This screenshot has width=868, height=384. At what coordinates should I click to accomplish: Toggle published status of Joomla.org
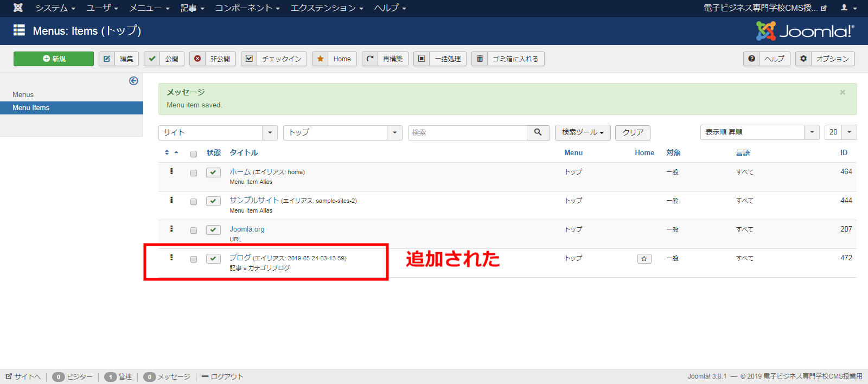213,230
